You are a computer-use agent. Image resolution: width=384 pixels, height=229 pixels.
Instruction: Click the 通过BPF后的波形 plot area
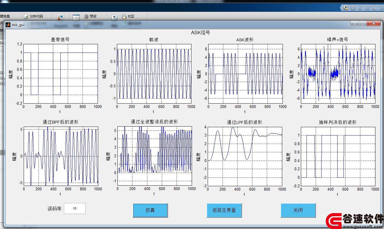pos(61,156)
